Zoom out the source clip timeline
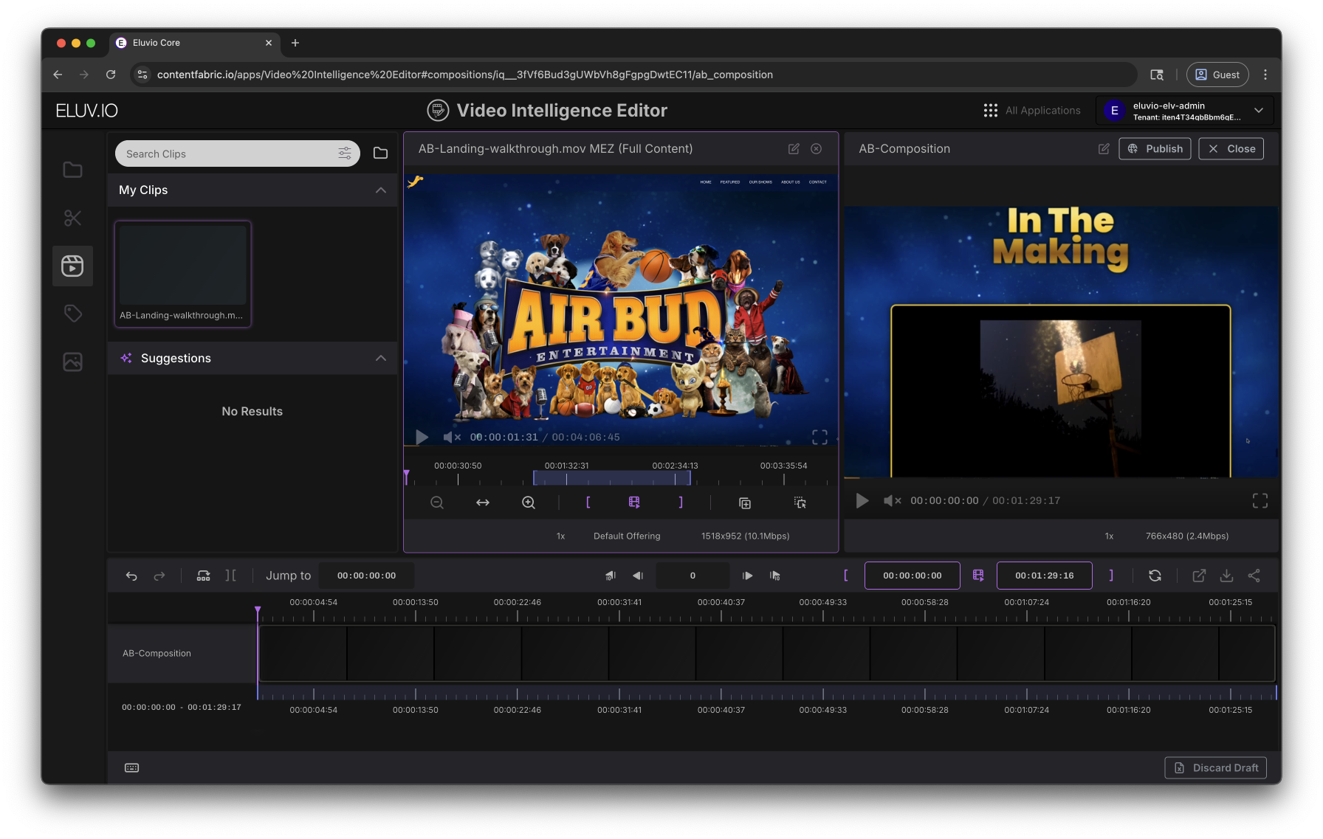1323x839 pixels. tap(437, 503)
